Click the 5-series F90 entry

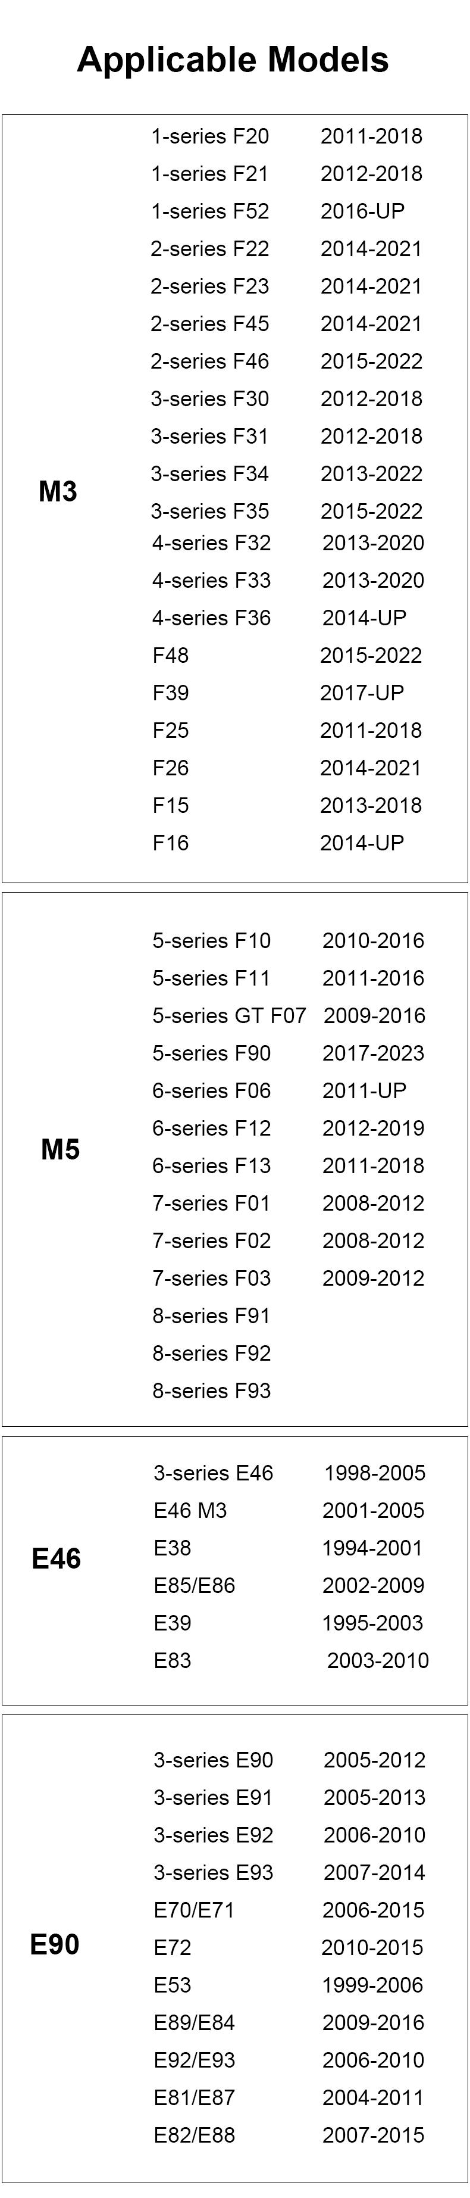(x=212, y=1053)
